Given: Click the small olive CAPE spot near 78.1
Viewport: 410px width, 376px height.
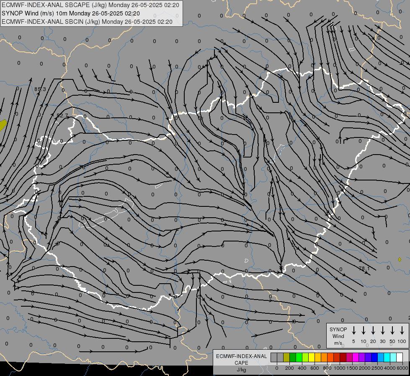Looking at the screenshot, I should 400,259.
